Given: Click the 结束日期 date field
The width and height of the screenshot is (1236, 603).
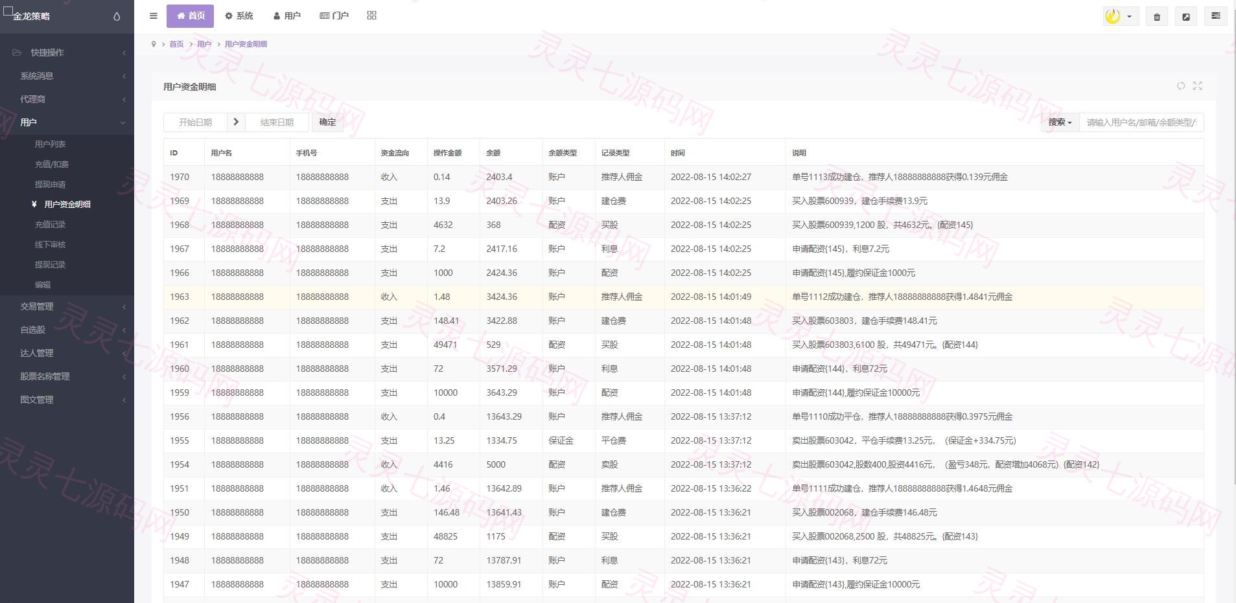Looking at the screenshot, I should click(277, 122).
